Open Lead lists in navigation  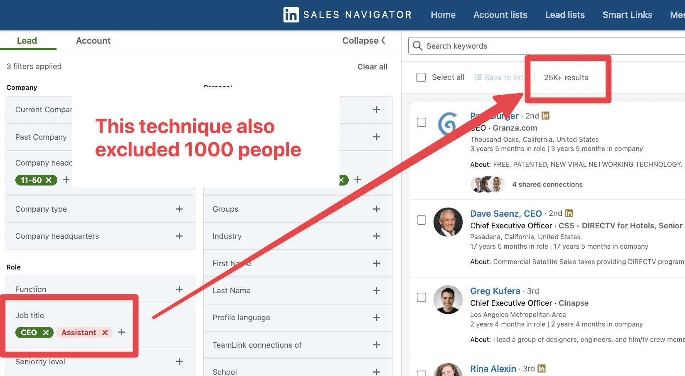(x=565, y=15)
